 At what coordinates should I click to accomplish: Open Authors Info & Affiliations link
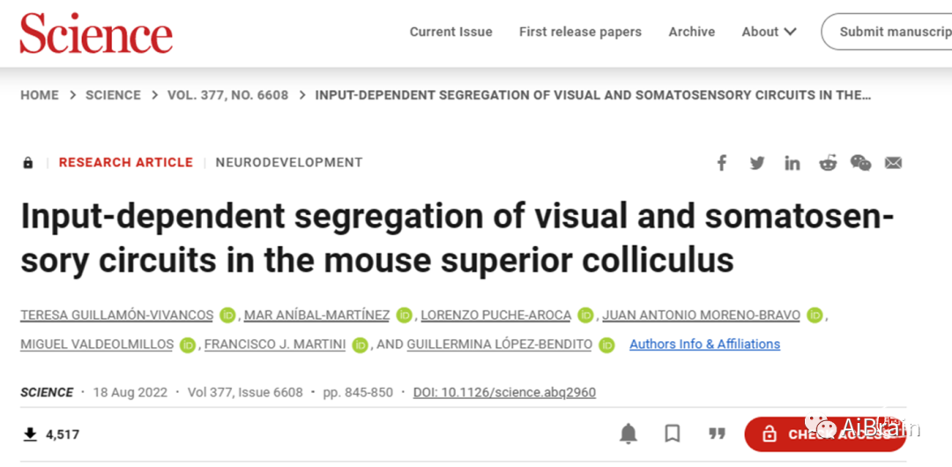coord(704,344)
